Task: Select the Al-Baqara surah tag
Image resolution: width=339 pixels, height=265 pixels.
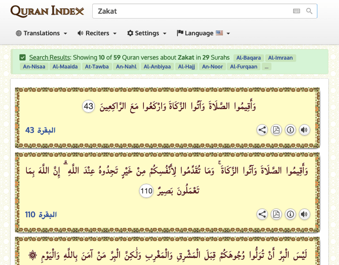Action: pyautogui.click(x=249, y=57)
